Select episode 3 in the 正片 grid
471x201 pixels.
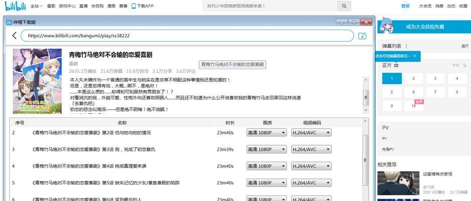(435, 78)
